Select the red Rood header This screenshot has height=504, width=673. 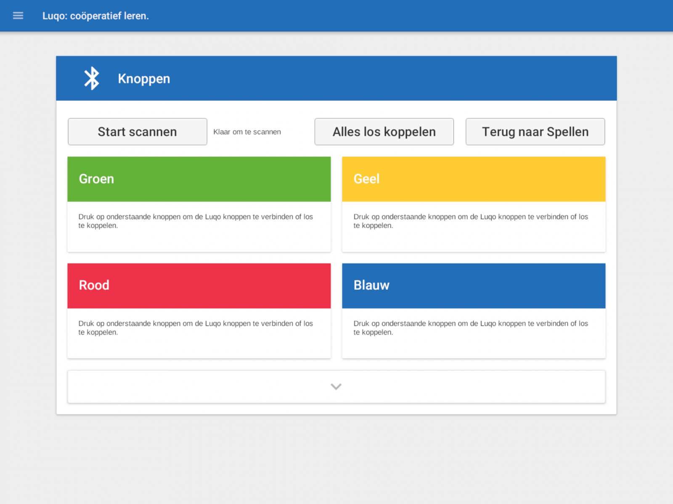click(199, 286)
